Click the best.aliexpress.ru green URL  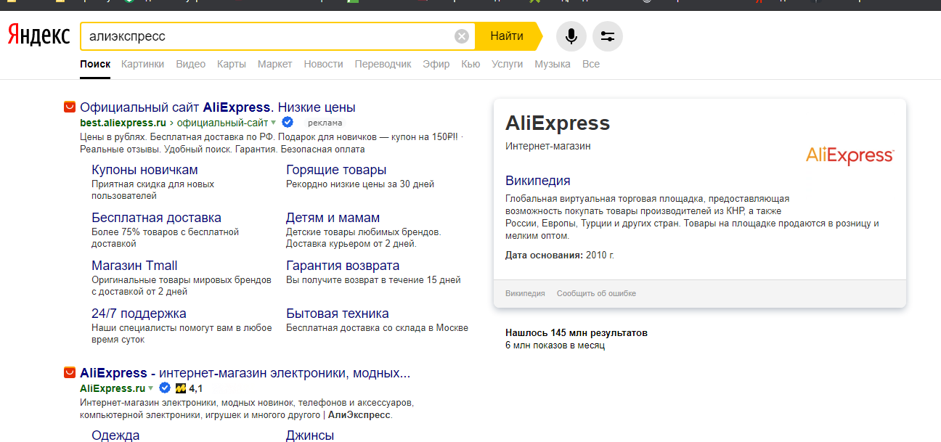123,123
